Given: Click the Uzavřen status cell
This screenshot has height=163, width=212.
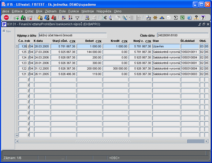Looking at the screenshot, I should coord(166,46).
